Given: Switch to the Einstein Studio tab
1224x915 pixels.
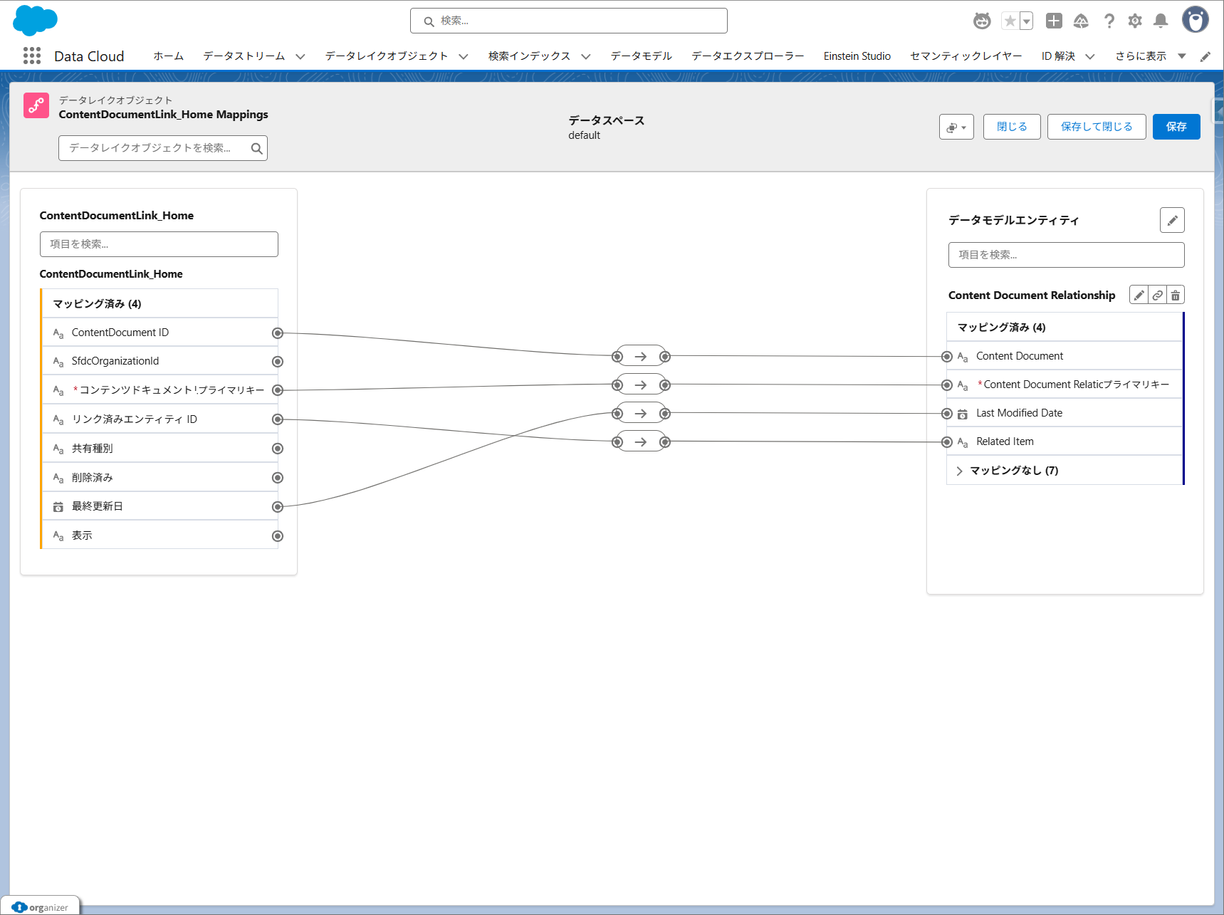Looking at the screenshot, I should point(857,56).
